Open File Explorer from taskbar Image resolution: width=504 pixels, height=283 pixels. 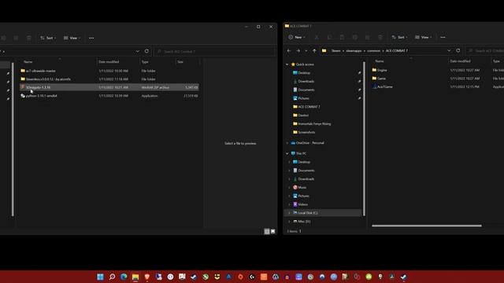135,277
